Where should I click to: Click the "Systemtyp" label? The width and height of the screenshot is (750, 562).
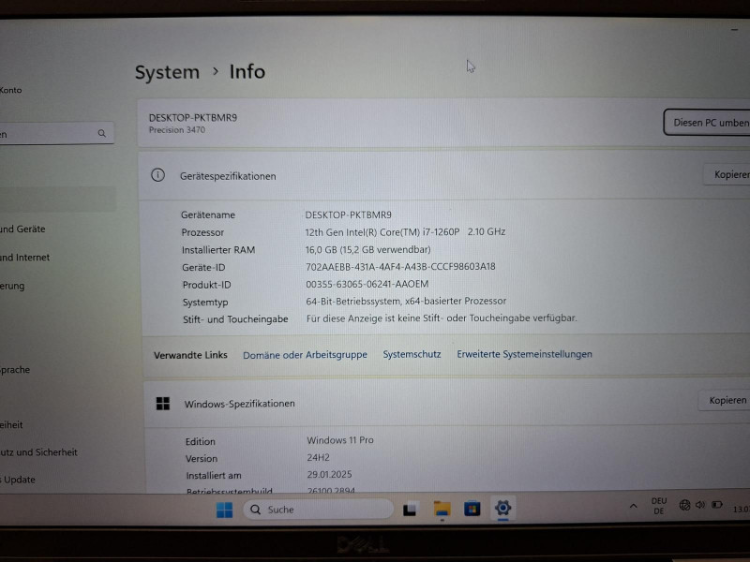(205, 302)
